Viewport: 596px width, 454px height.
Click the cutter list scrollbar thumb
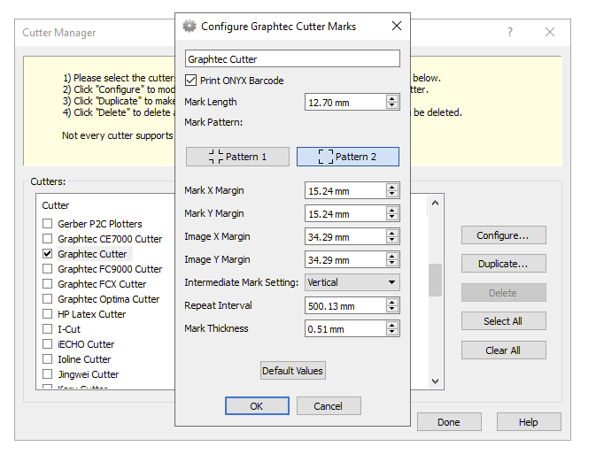(x=435, y=280)
